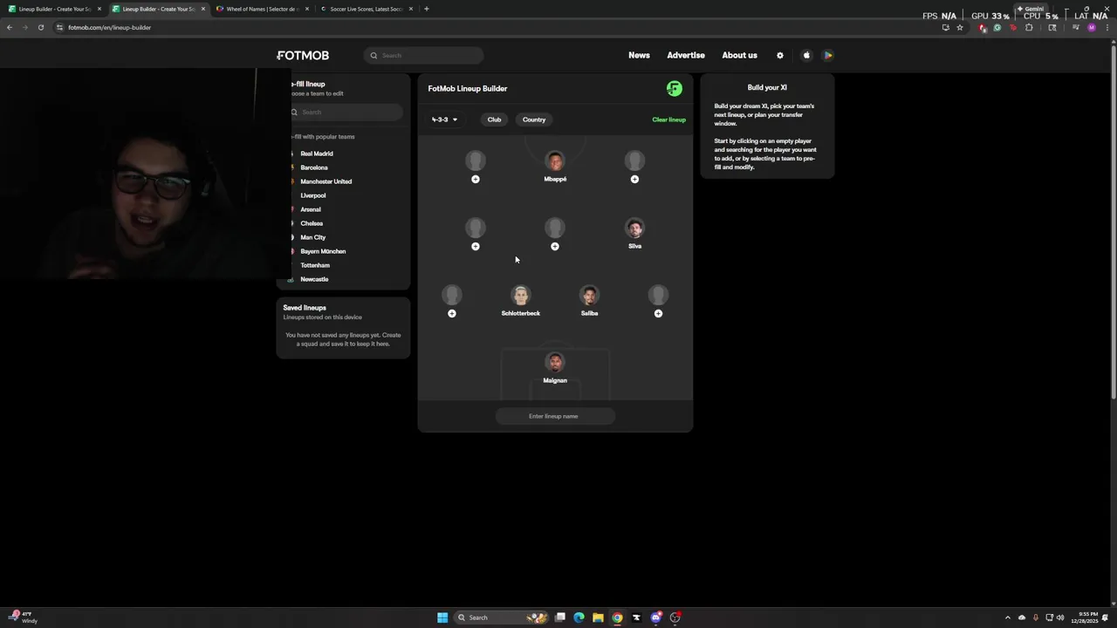The image size is (1117, 628).
Task: Open the purple browser profile avatar
Action: click(1091, 27)
